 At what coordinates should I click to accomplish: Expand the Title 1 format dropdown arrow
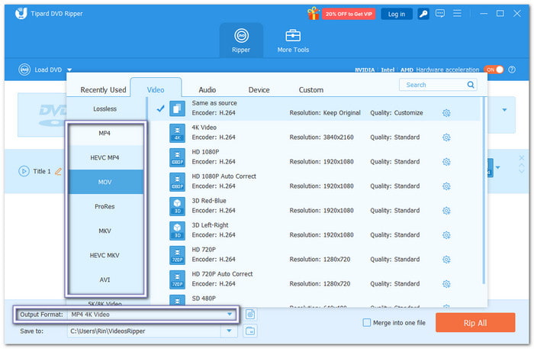(x=498, y=167)
